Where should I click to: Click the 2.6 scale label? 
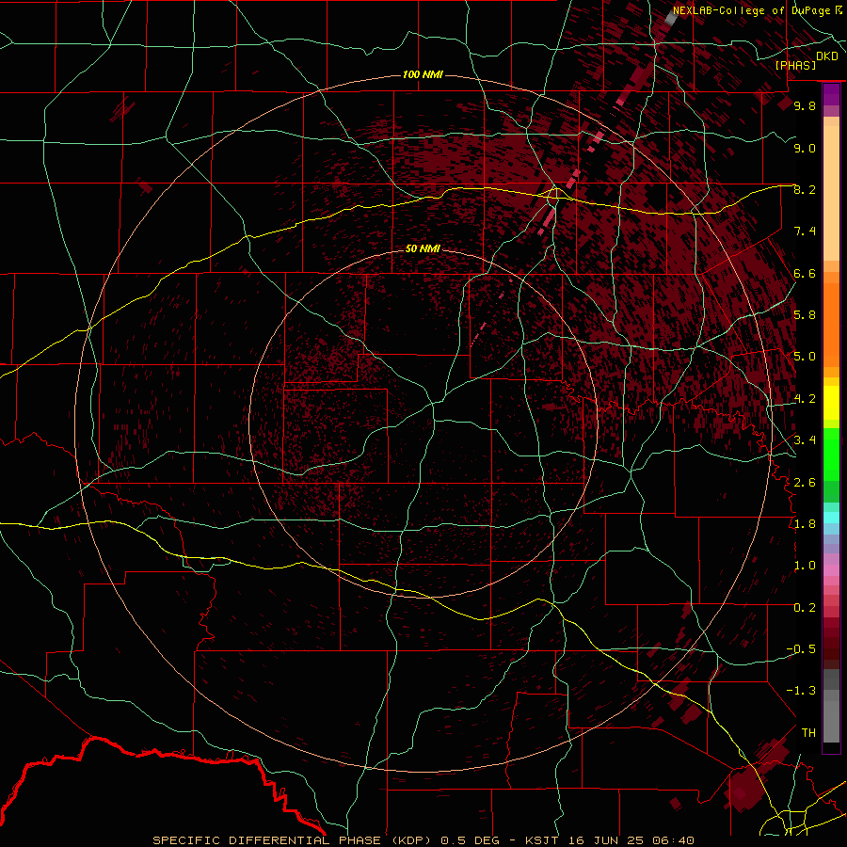coord(805,482)
